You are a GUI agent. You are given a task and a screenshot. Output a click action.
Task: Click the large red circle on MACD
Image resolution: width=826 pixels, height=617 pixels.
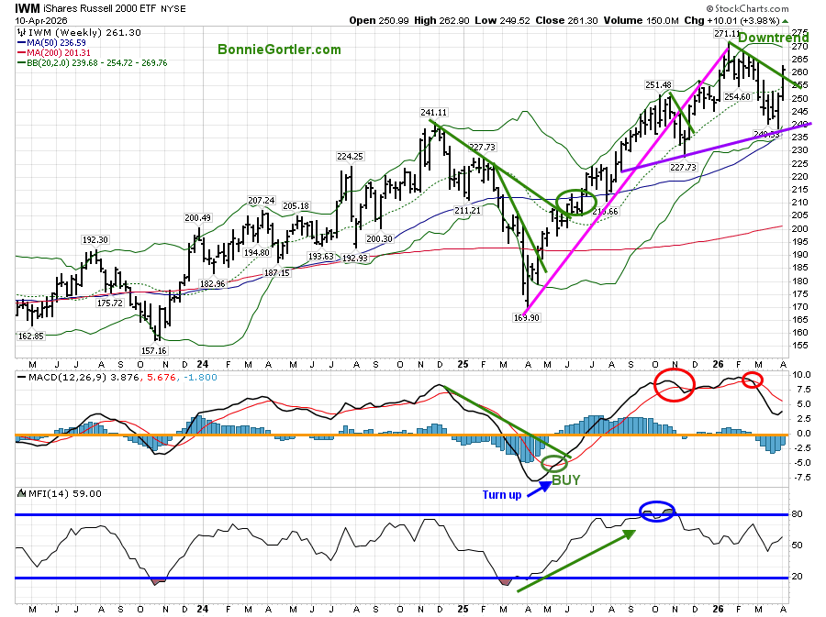tap(675, 384)
